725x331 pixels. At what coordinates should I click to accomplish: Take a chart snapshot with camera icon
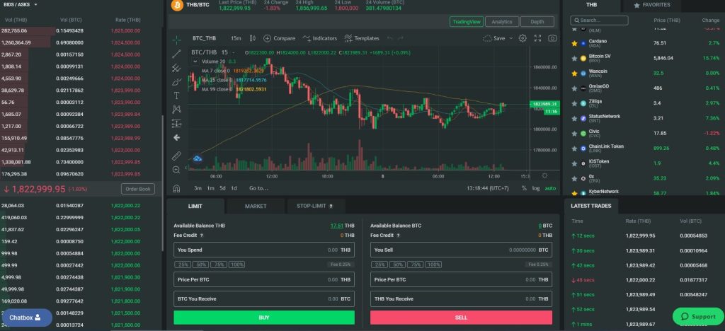[x=552, y=38]
